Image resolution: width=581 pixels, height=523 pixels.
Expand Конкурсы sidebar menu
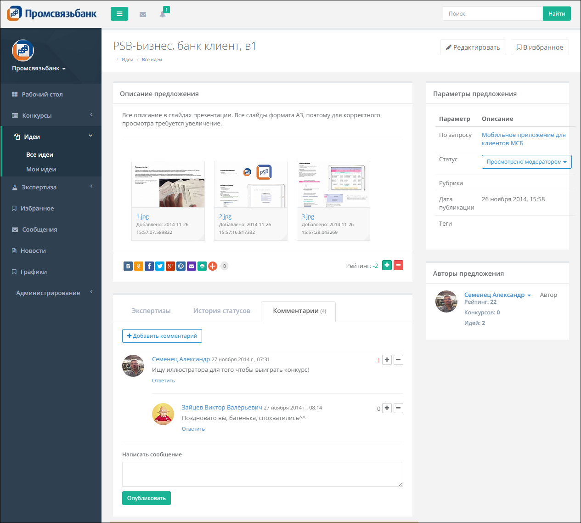click(x=51, y=115)
